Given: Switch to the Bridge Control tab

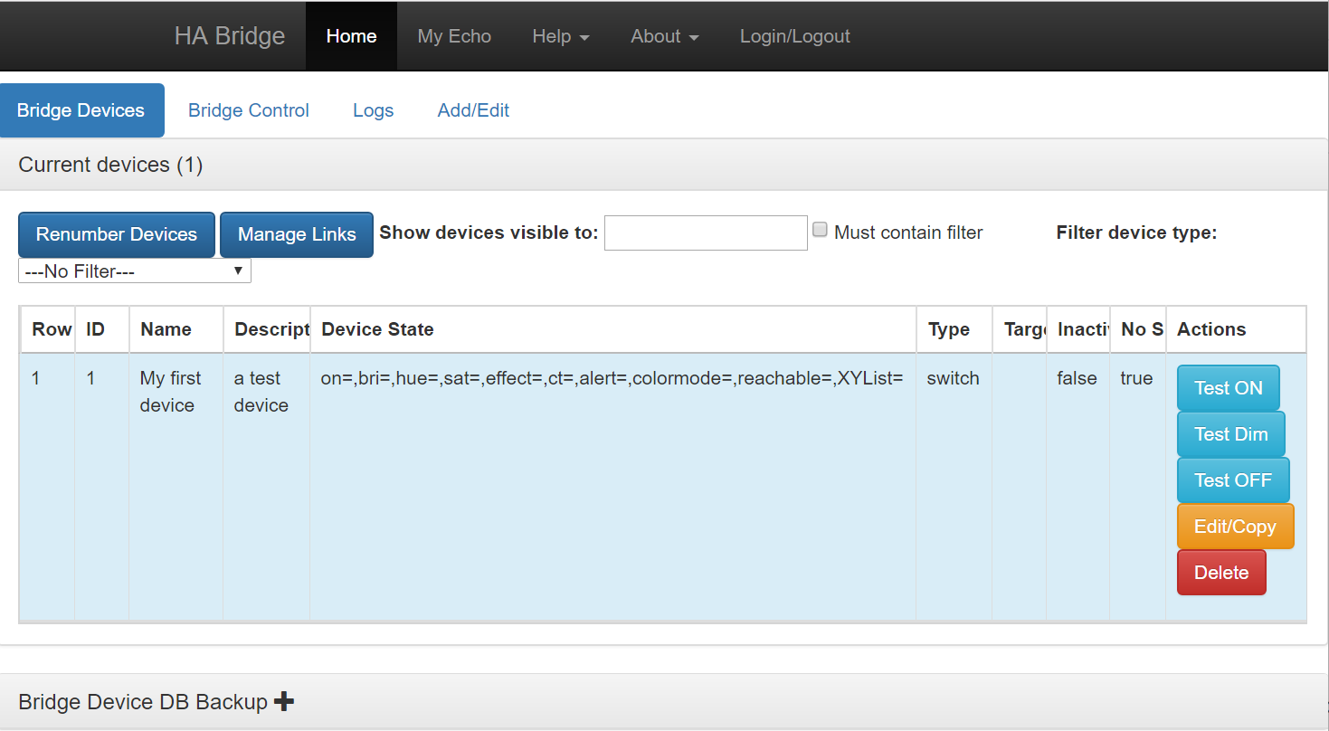Looking at the screenshot, I should tap(249, 110).
